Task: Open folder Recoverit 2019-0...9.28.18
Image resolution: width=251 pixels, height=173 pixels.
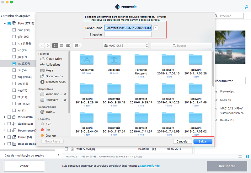Action: click(87, 89)
